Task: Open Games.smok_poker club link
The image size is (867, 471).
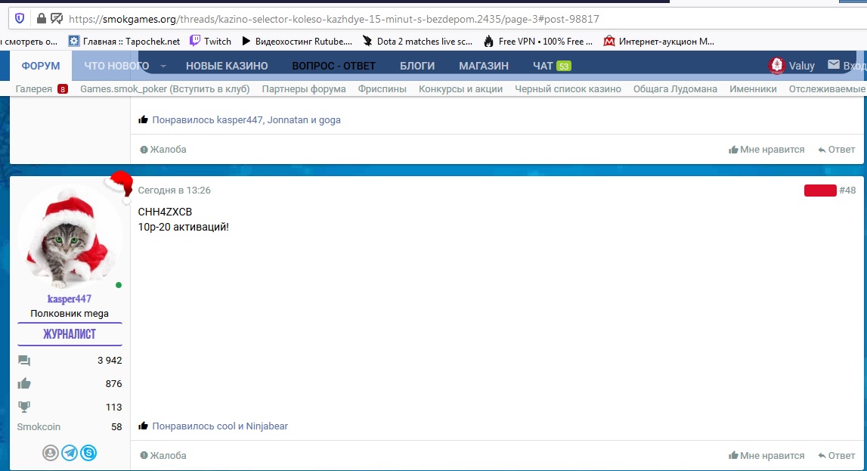Action: (165, 89)
